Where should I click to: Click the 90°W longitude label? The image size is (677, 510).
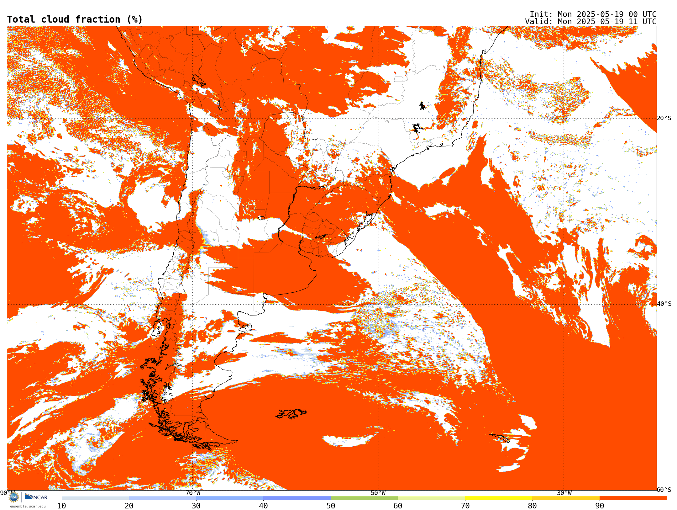point(8,493)
